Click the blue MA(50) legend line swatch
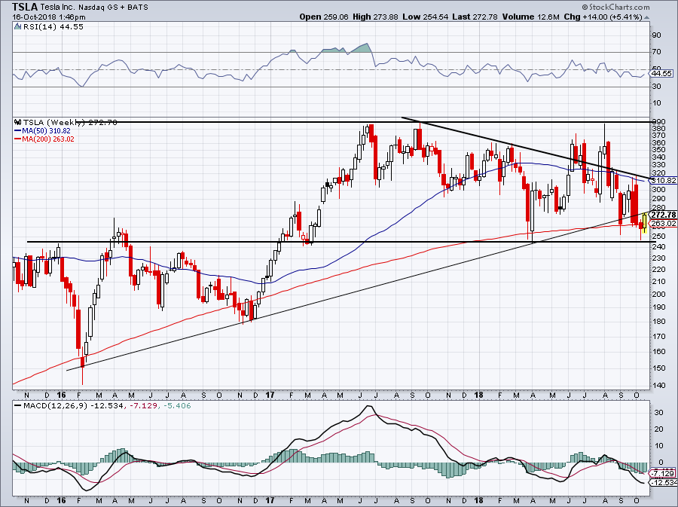The image size is (678, 507). [x=18, y=130]
